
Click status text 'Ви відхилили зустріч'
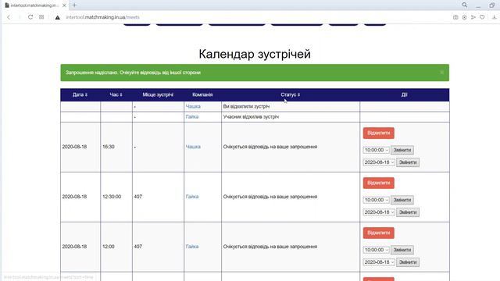247,106
